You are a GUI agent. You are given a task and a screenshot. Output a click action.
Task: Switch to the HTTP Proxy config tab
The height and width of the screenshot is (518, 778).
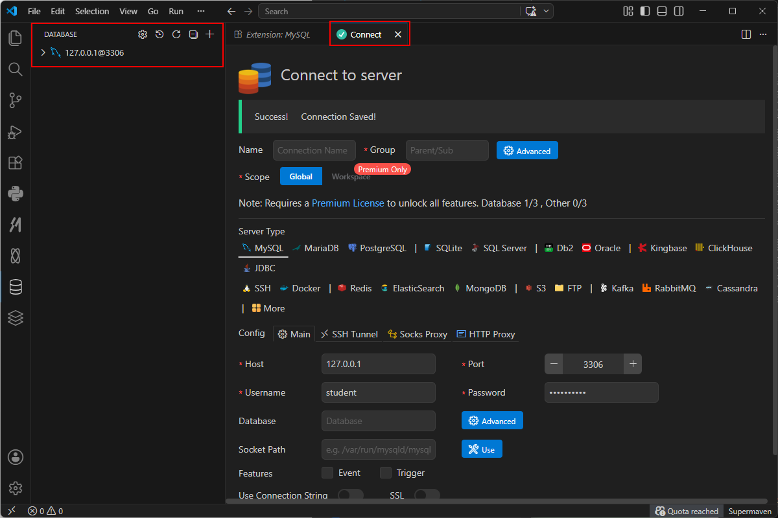(x=486, y=334)
